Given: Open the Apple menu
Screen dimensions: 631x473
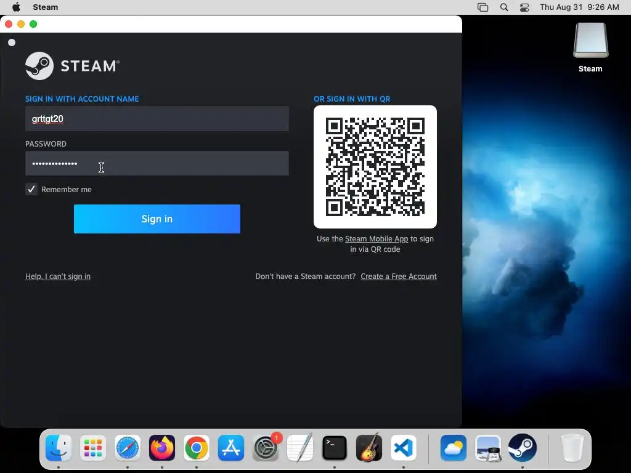Looking at the screenshot, I should [16, 7].
